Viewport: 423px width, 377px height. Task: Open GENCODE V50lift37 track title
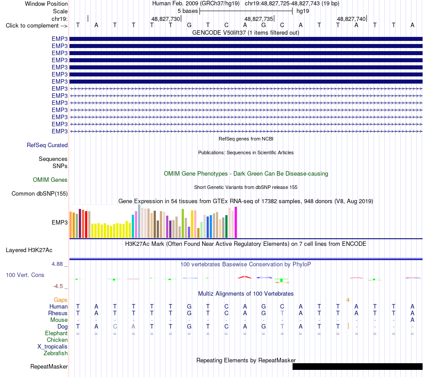[245, 33]
